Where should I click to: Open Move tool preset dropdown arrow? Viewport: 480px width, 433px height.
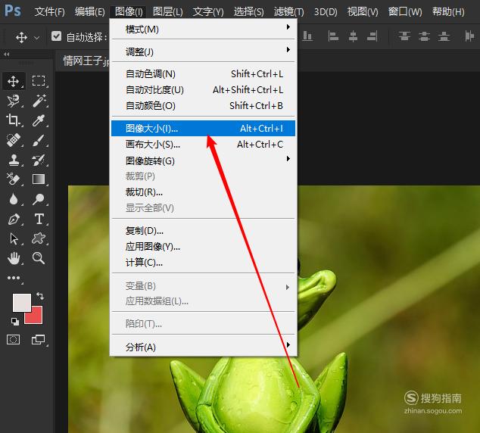click(37, 38)
